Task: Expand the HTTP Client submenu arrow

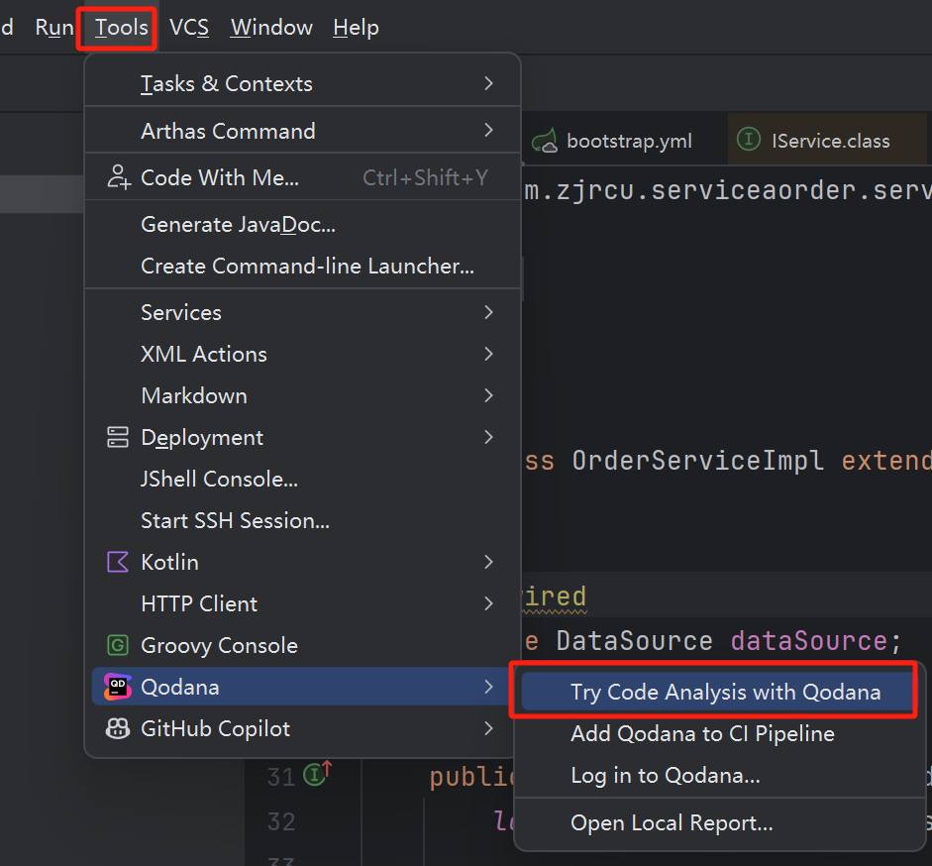Action: [x=488, y=602]
